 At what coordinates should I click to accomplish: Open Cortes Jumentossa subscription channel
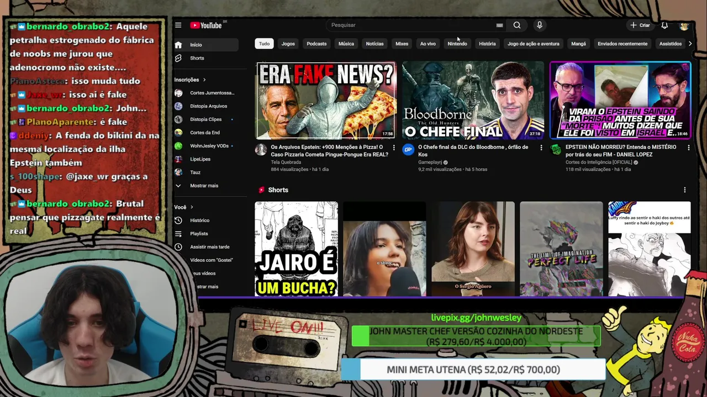(x=205, y=93)
